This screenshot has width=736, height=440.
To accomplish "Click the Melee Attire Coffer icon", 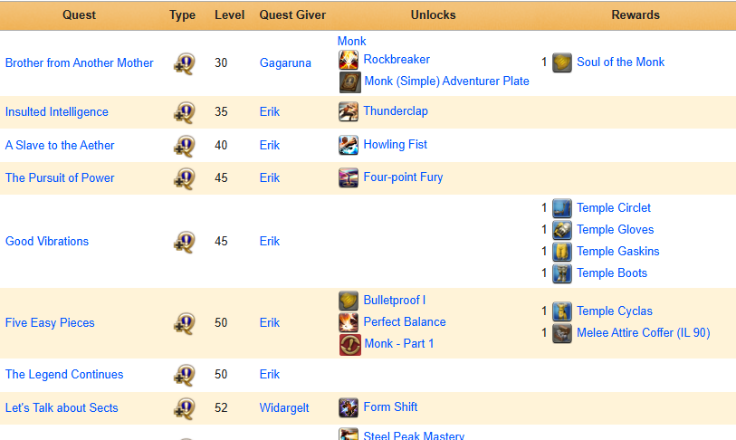I will [x=562, y=333].
